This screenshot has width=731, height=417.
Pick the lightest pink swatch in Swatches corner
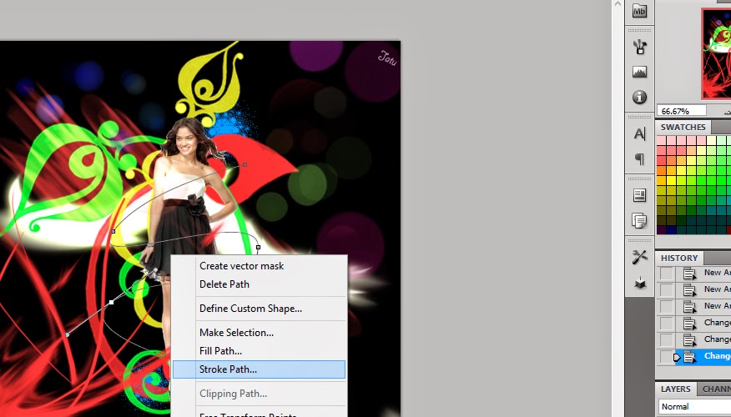661,140
